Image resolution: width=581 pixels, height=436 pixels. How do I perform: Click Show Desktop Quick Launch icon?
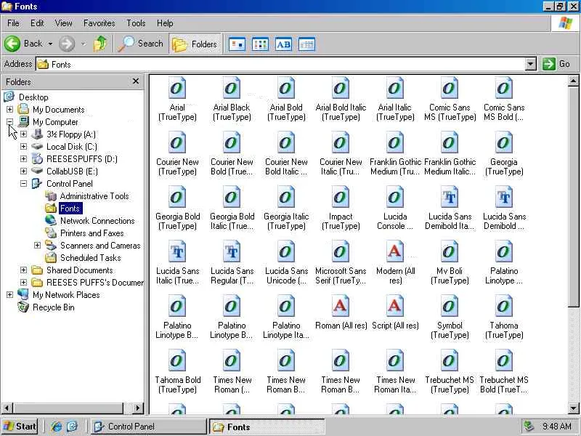point(72,427)
